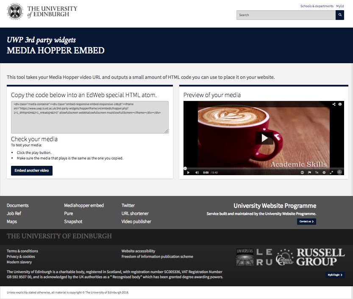Open the Snapshot footer link
353x299 pixels.
click(x=73, y=221)
